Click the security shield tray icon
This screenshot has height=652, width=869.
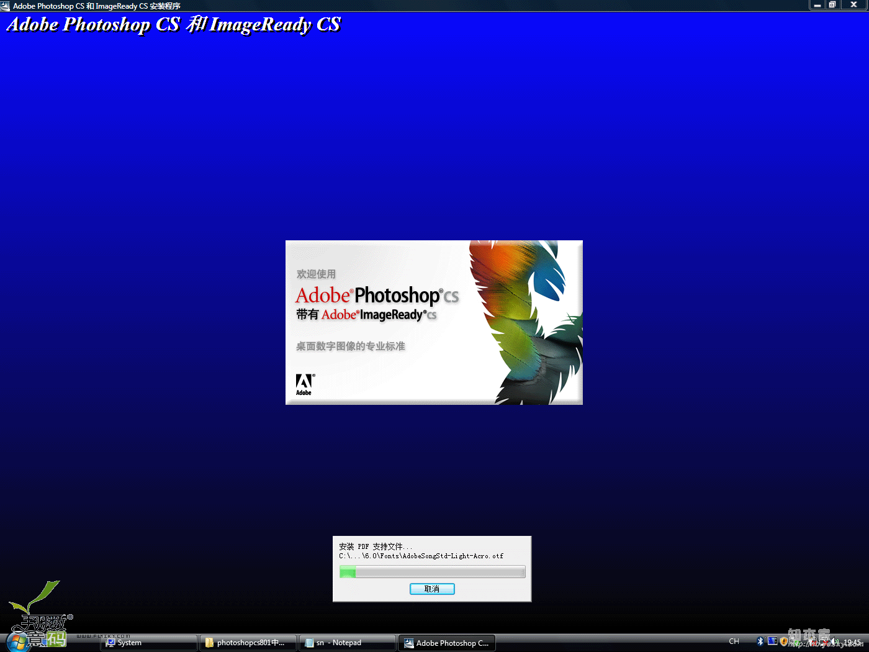[784, 641]
